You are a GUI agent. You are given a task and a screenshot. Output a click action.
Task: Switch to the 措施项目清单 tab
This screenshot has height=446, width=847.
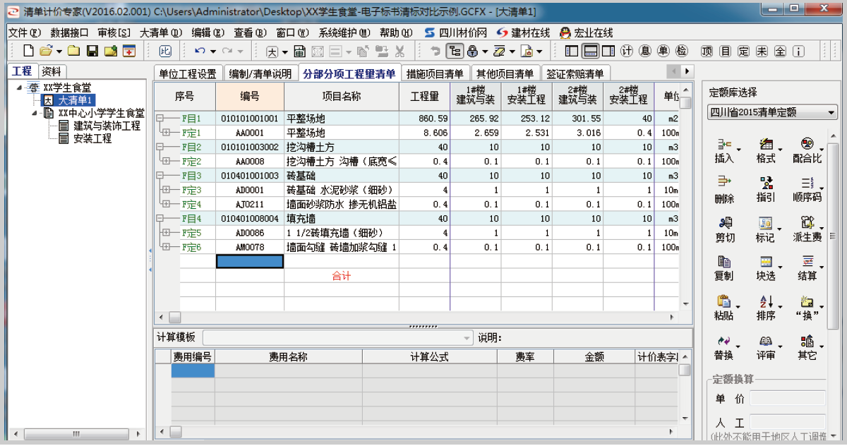[435, 74]
